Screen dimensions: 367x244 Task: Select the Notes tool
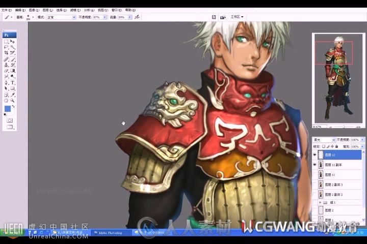click(6, 95)
